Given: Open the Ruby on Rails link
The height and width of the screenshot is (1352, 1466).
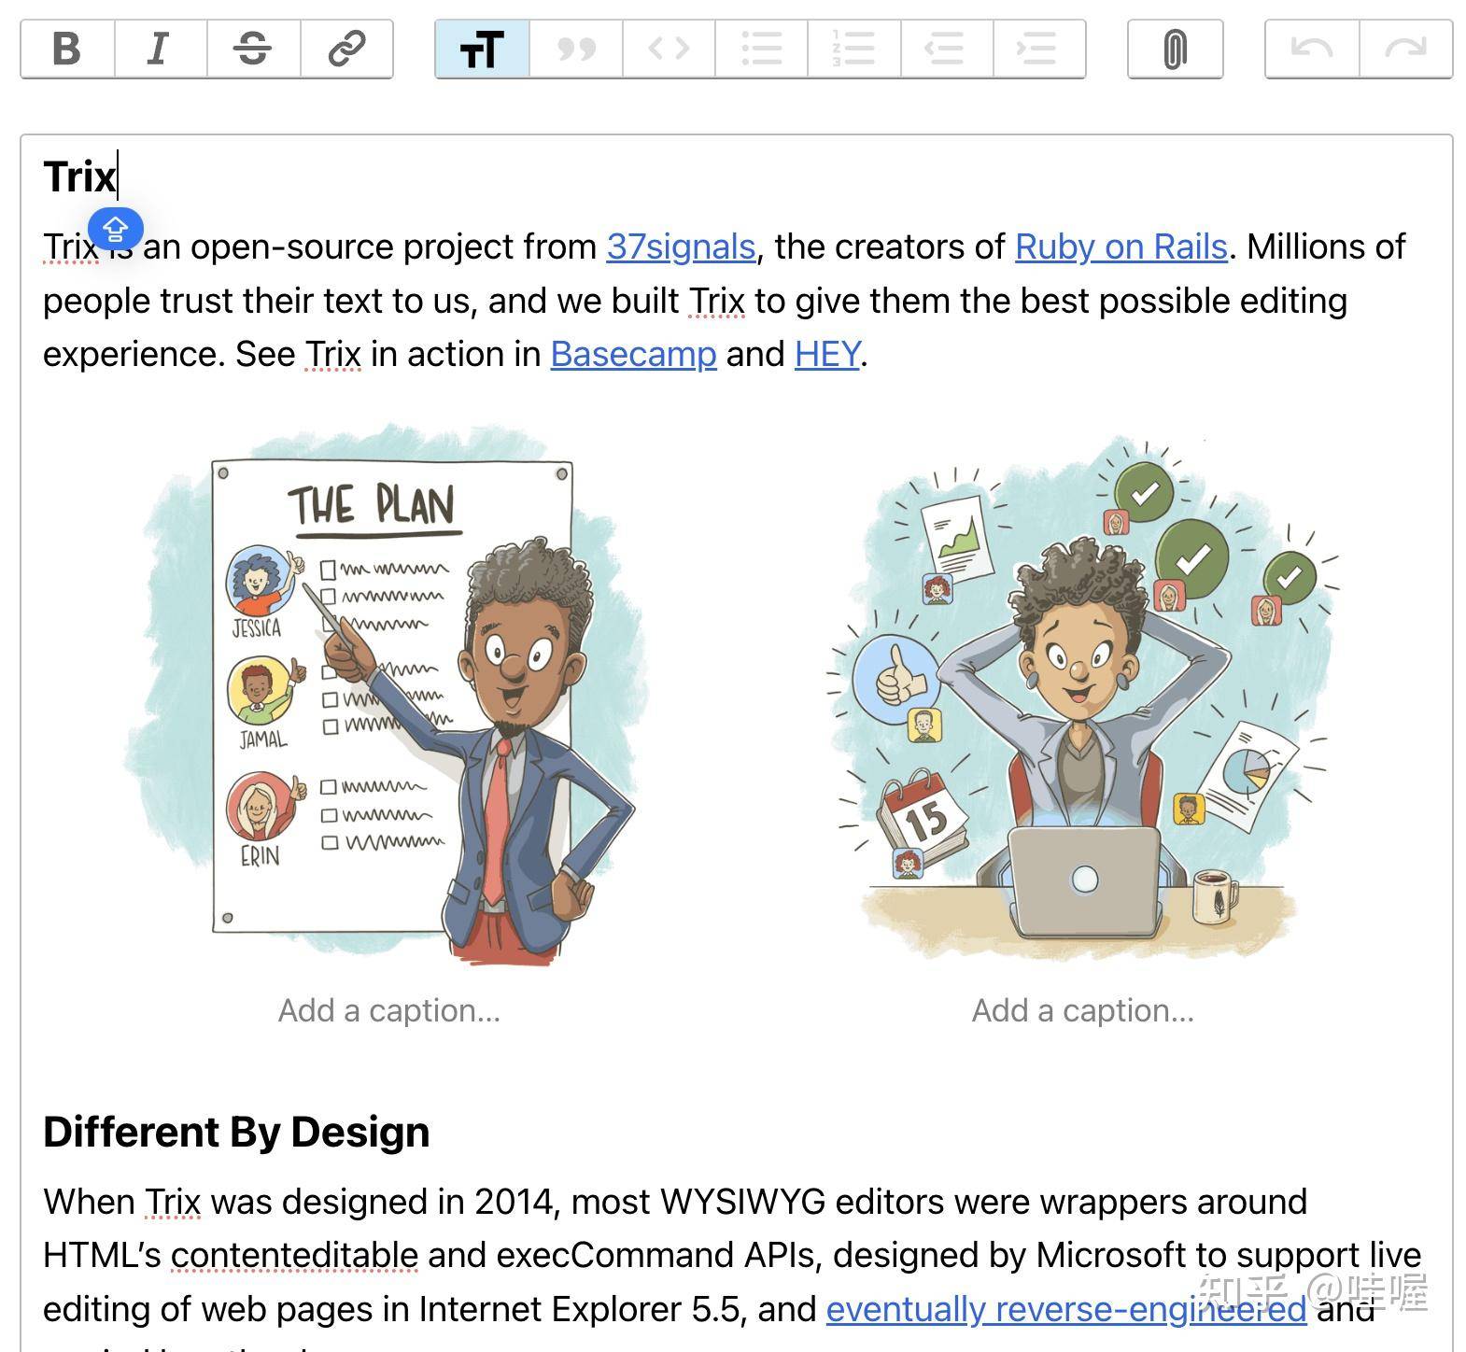Looking at the screenshot, I should point(1121,246).
